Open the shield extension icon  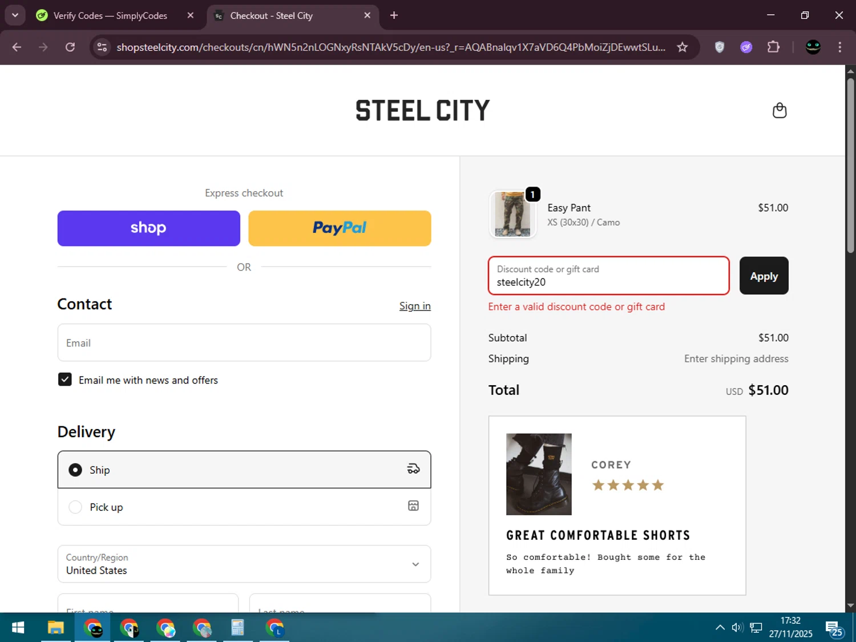[720, 47]
